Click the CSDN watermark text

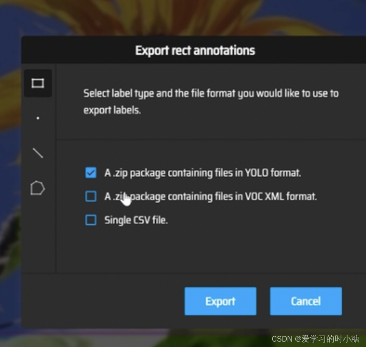pos(315,339)
